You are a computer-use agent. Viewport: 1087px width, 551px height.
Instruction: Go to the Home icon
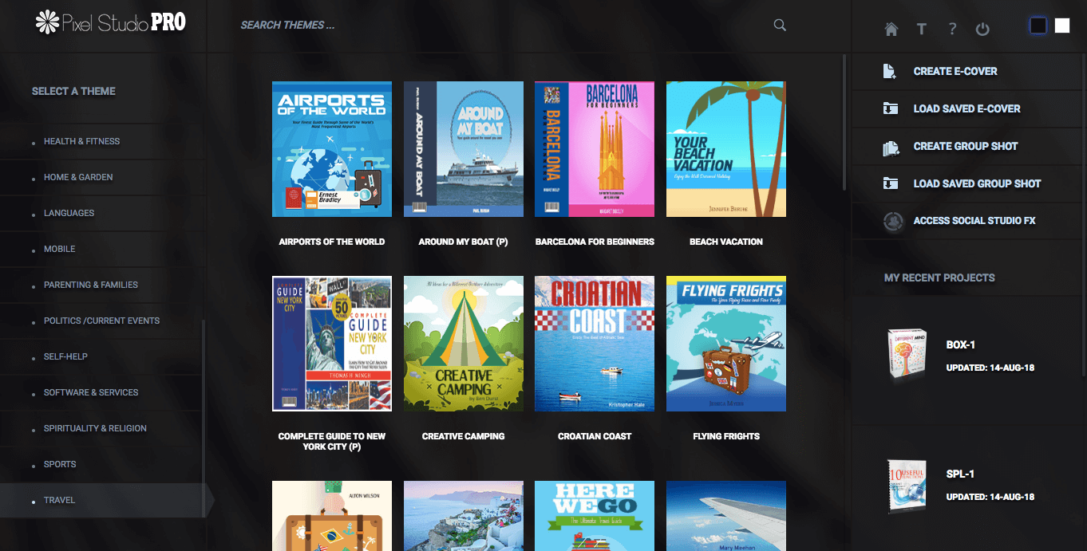[x=891, y=30]
